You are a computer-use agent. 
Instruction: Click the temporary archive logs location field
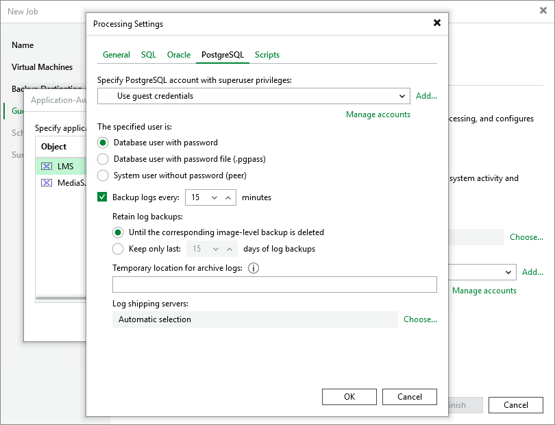pos(274,284)
